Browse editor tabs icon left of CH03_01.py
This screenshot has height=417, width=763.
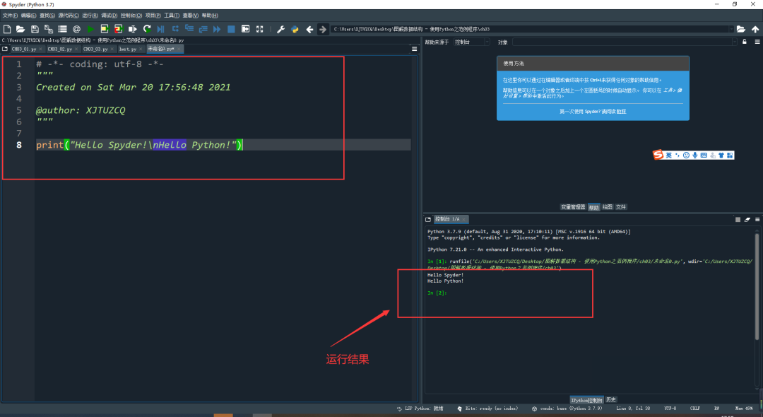tap(5, 49)
